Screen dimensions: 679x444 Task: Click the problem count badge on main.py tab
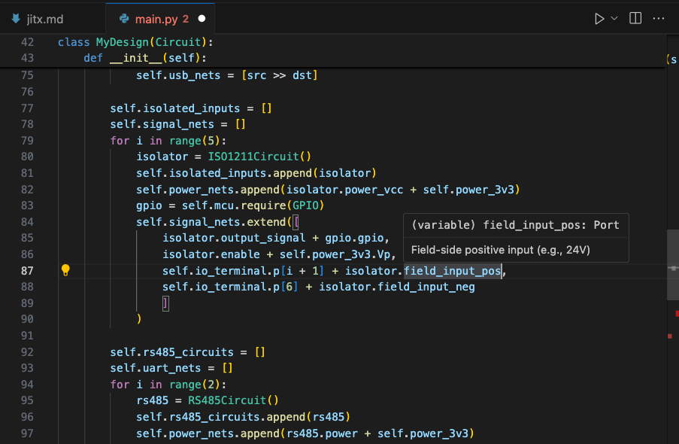coord(186,18)
